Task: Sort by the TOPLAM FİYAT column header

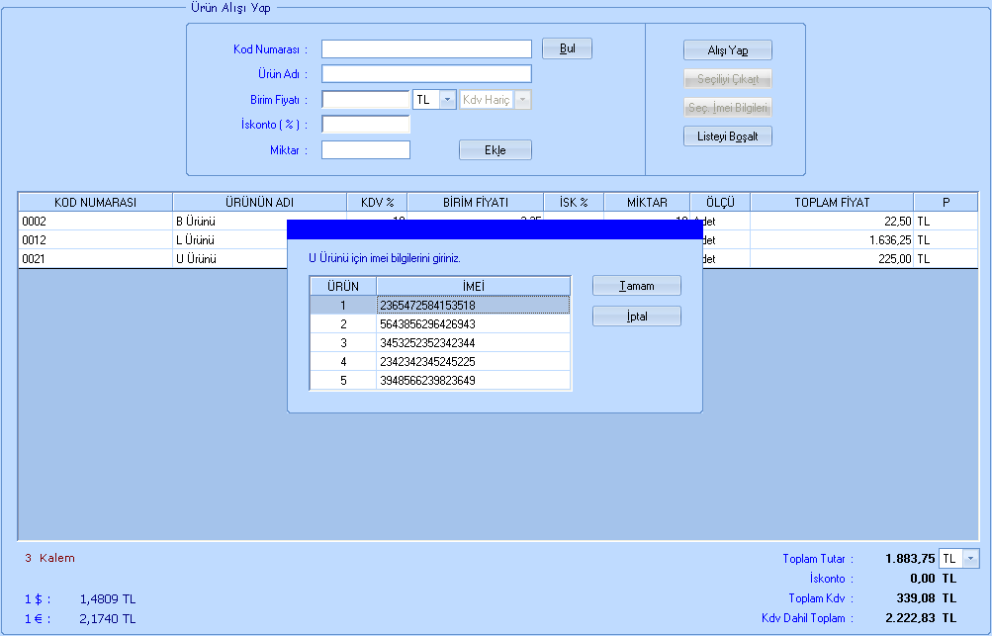Action: point(831,202)
